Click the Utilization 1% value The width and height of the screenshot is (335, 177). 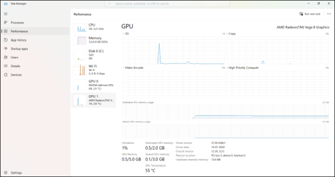pyautogui.click(x=125, y=148)
